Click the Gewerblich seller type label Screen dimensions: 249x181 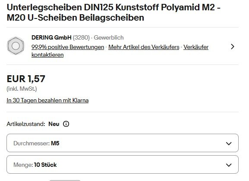(x=109, y=38)
